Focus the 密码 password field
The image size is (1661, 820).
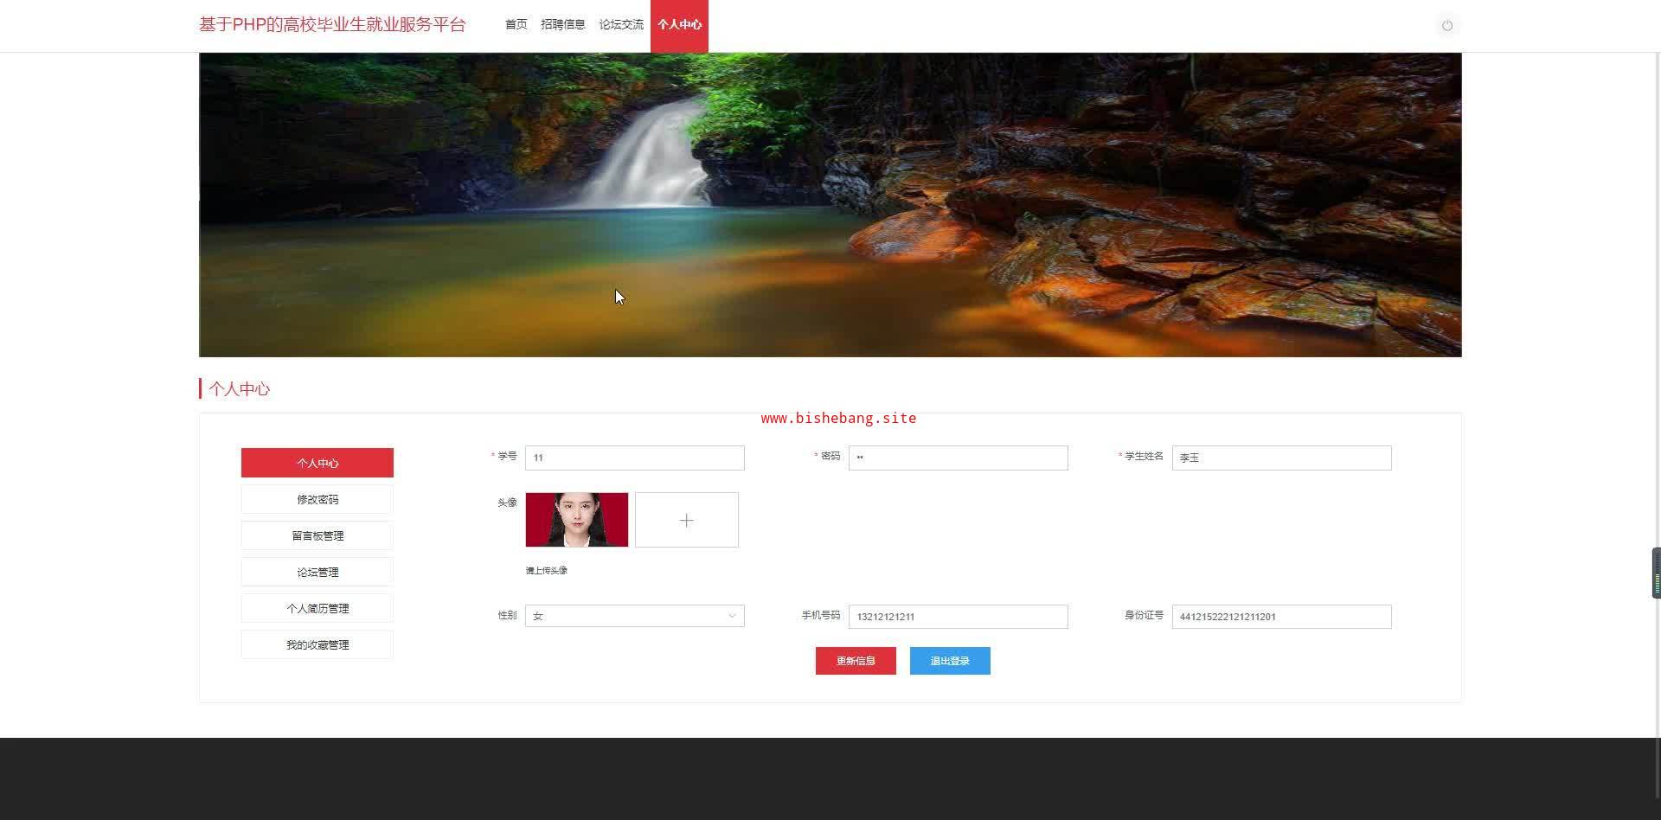[958, 458]
